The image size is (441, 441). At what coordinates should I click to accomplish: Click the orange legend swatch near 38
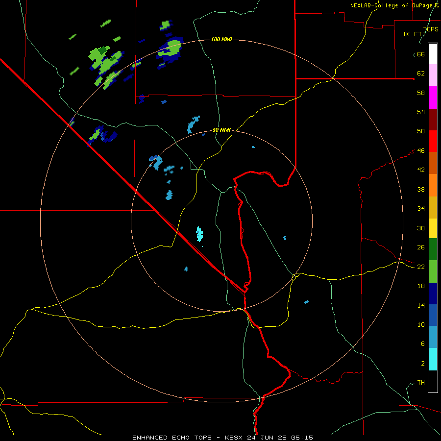[433, 185]
